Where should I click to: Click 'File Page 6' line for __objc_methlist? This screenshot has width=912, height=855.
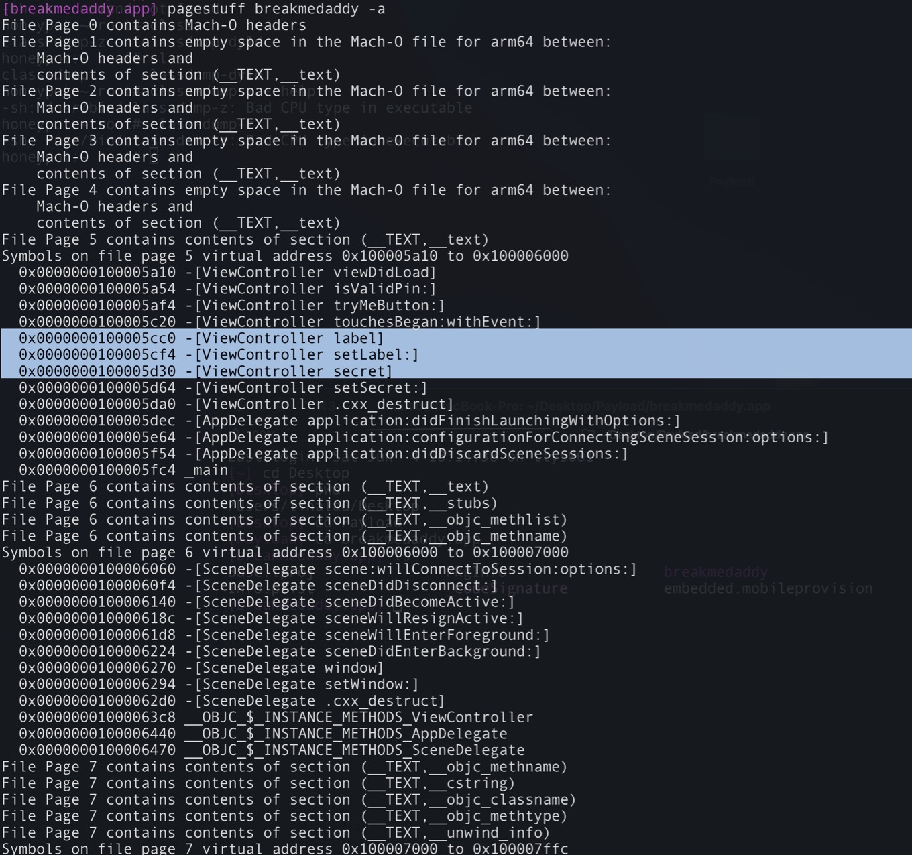tap(284, 520)
